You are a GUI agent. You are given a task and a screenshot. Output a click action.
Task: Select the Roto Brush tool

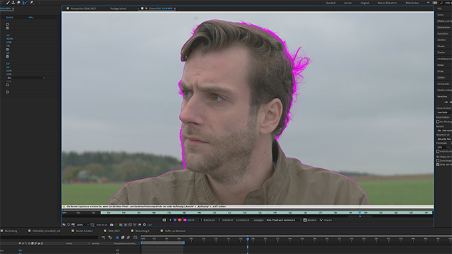pos(25,3)
